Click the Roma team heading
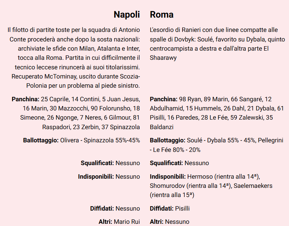 click(162, 15)
